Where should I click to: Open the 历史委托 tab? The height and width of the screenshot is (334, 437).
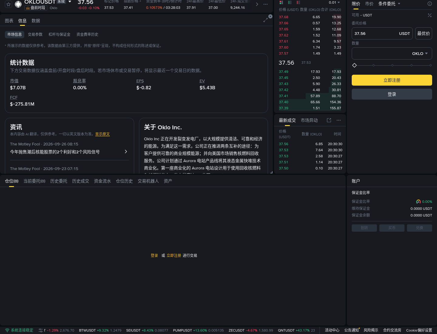tap(59, 181)
